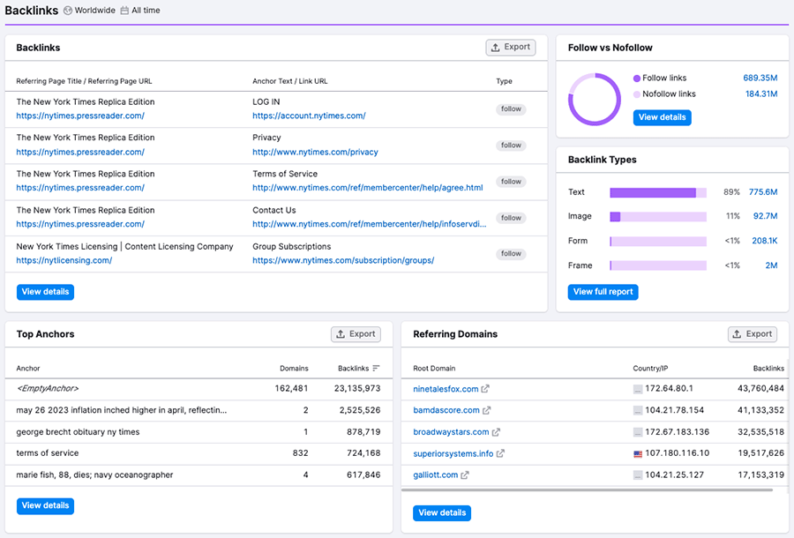Click the Text backlink type progress bar
The height and width of the screenshot is (538, 794).
658,193
